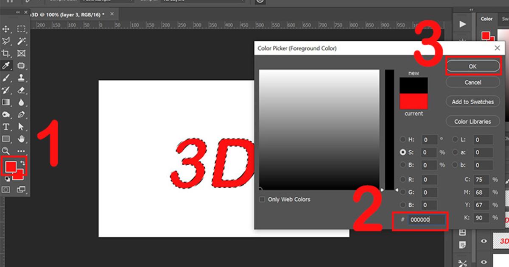509x267 pixels.
Task: Close the document tab via its x
Action: tap(112, 14)
